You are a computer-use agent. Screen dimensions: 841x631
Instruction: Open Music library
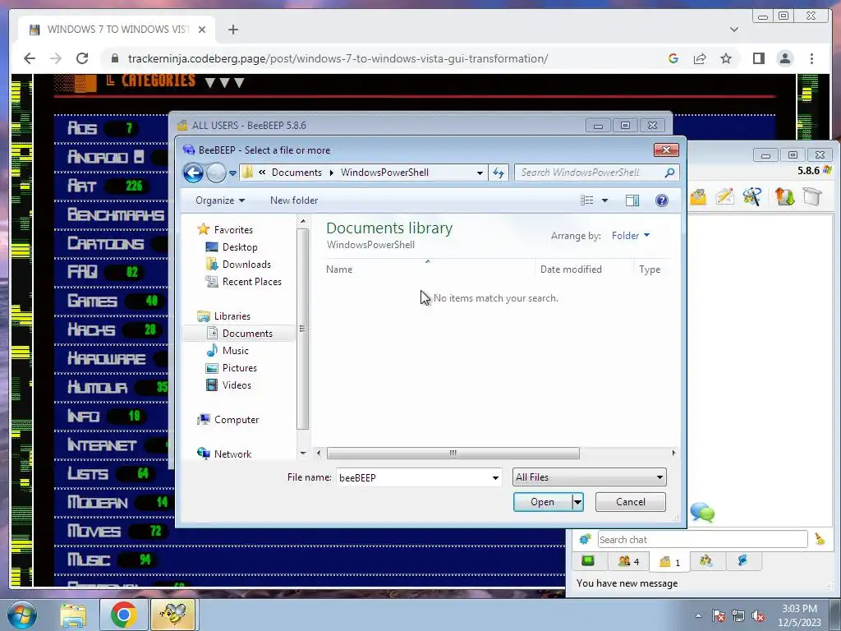(236, 350)
